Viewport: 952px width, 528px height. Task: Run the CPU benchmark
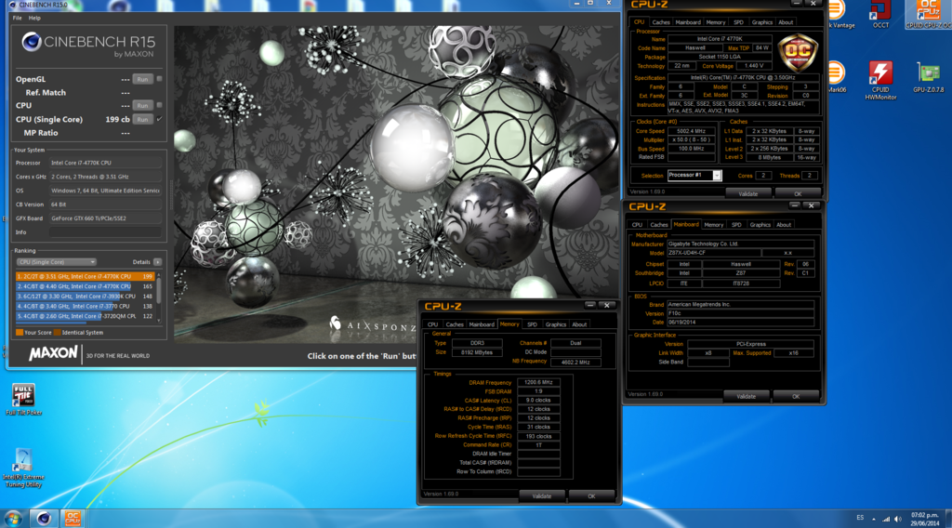click(142, 106)
